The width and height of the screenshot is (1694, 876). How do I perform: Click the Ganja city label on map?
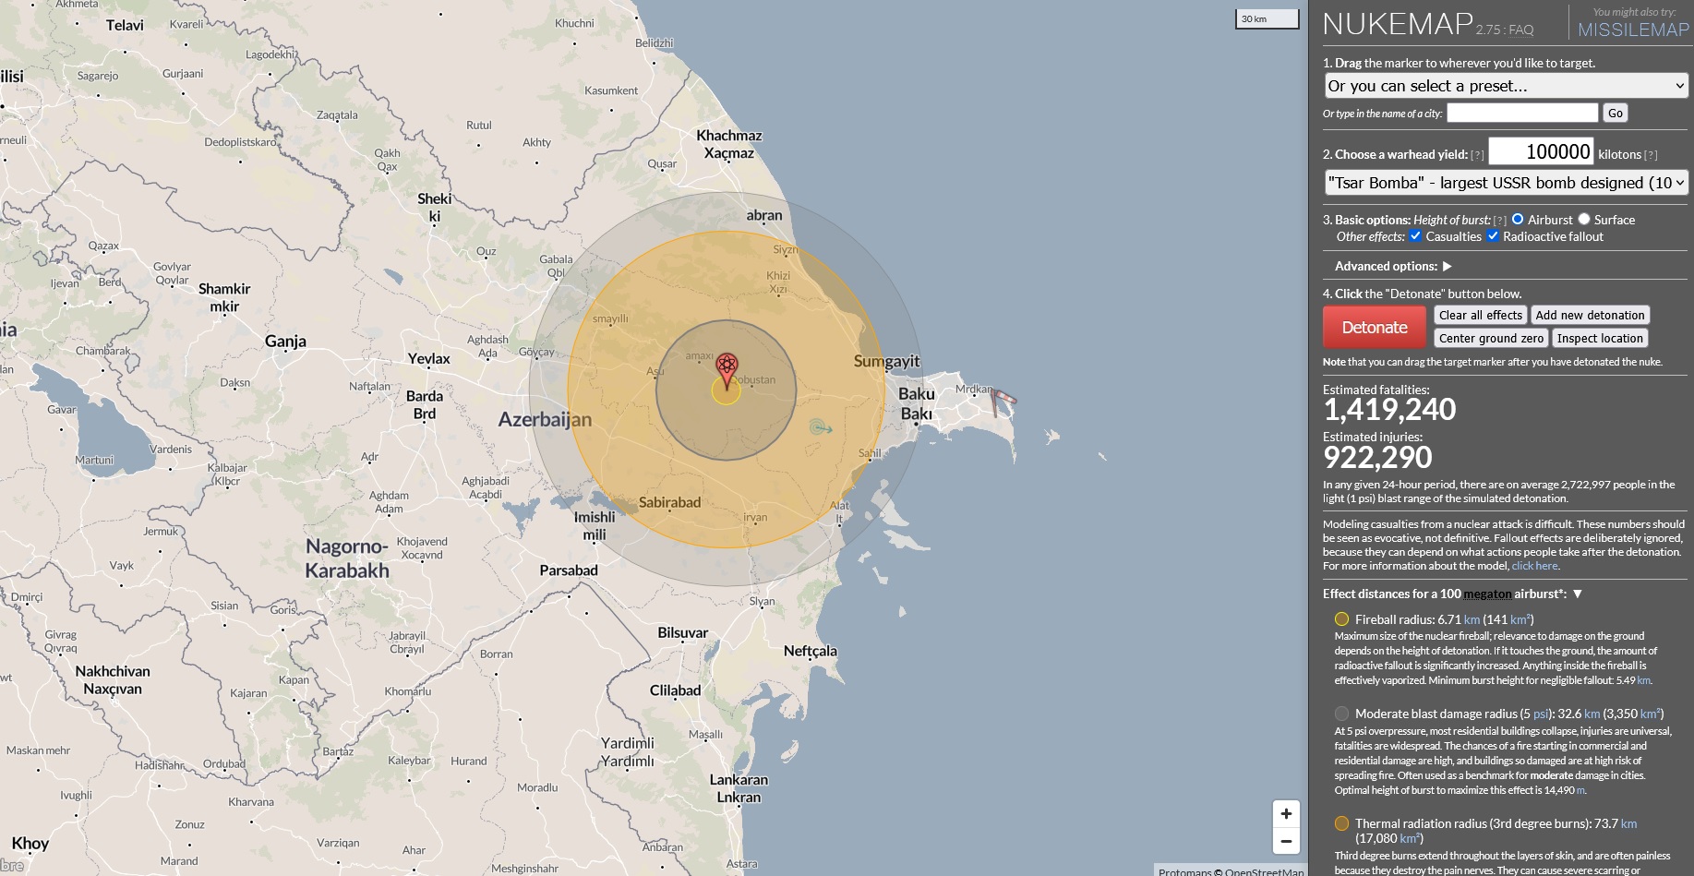(285, 341)
